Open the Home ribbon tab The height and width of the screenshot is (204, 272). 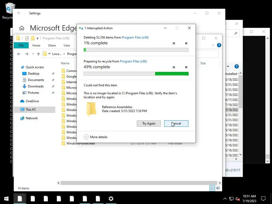(x=36, y=45)
